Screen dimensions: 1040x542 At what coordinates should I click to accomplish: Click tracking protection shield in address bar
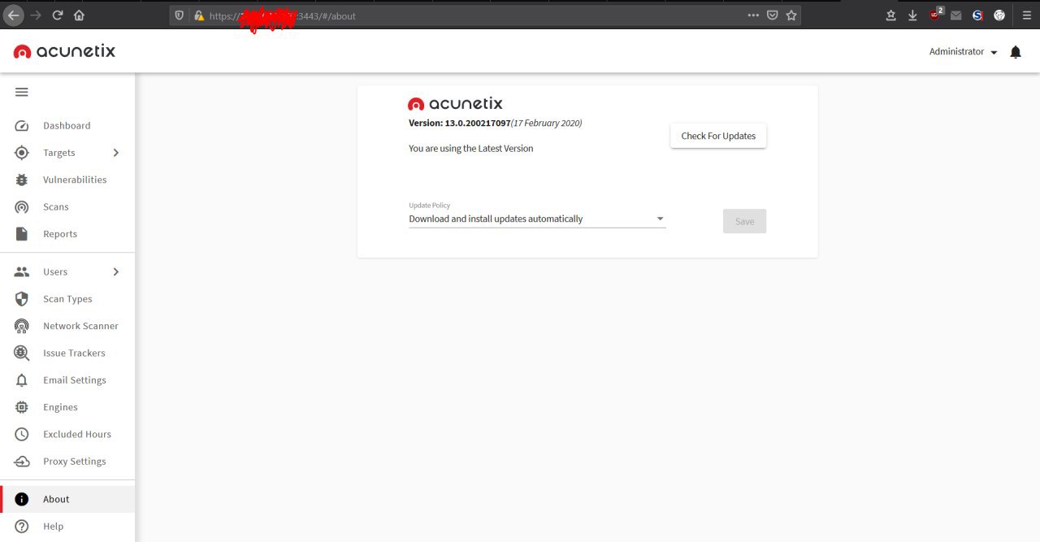click(180, 15)
